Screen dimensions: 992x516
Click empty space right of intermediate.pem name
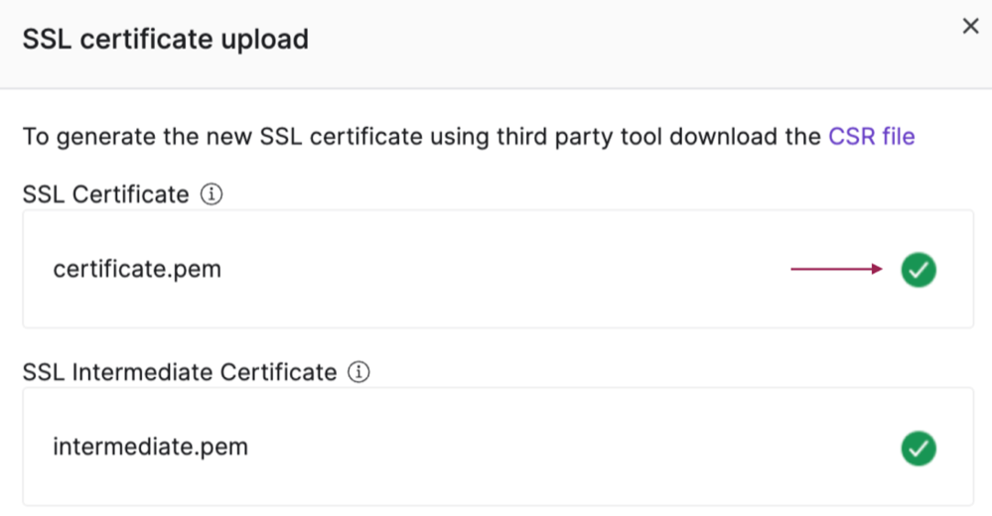[x=569, y=448]
